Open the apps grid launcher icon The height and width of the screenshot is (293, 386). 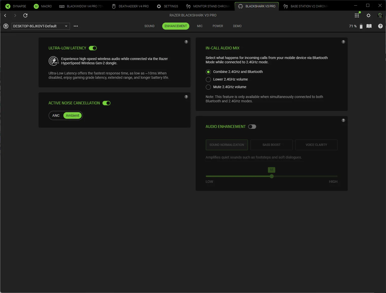pyautogui.click(x=357, y=15)
